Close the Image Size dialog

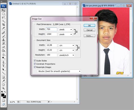[x=94, y=18]
